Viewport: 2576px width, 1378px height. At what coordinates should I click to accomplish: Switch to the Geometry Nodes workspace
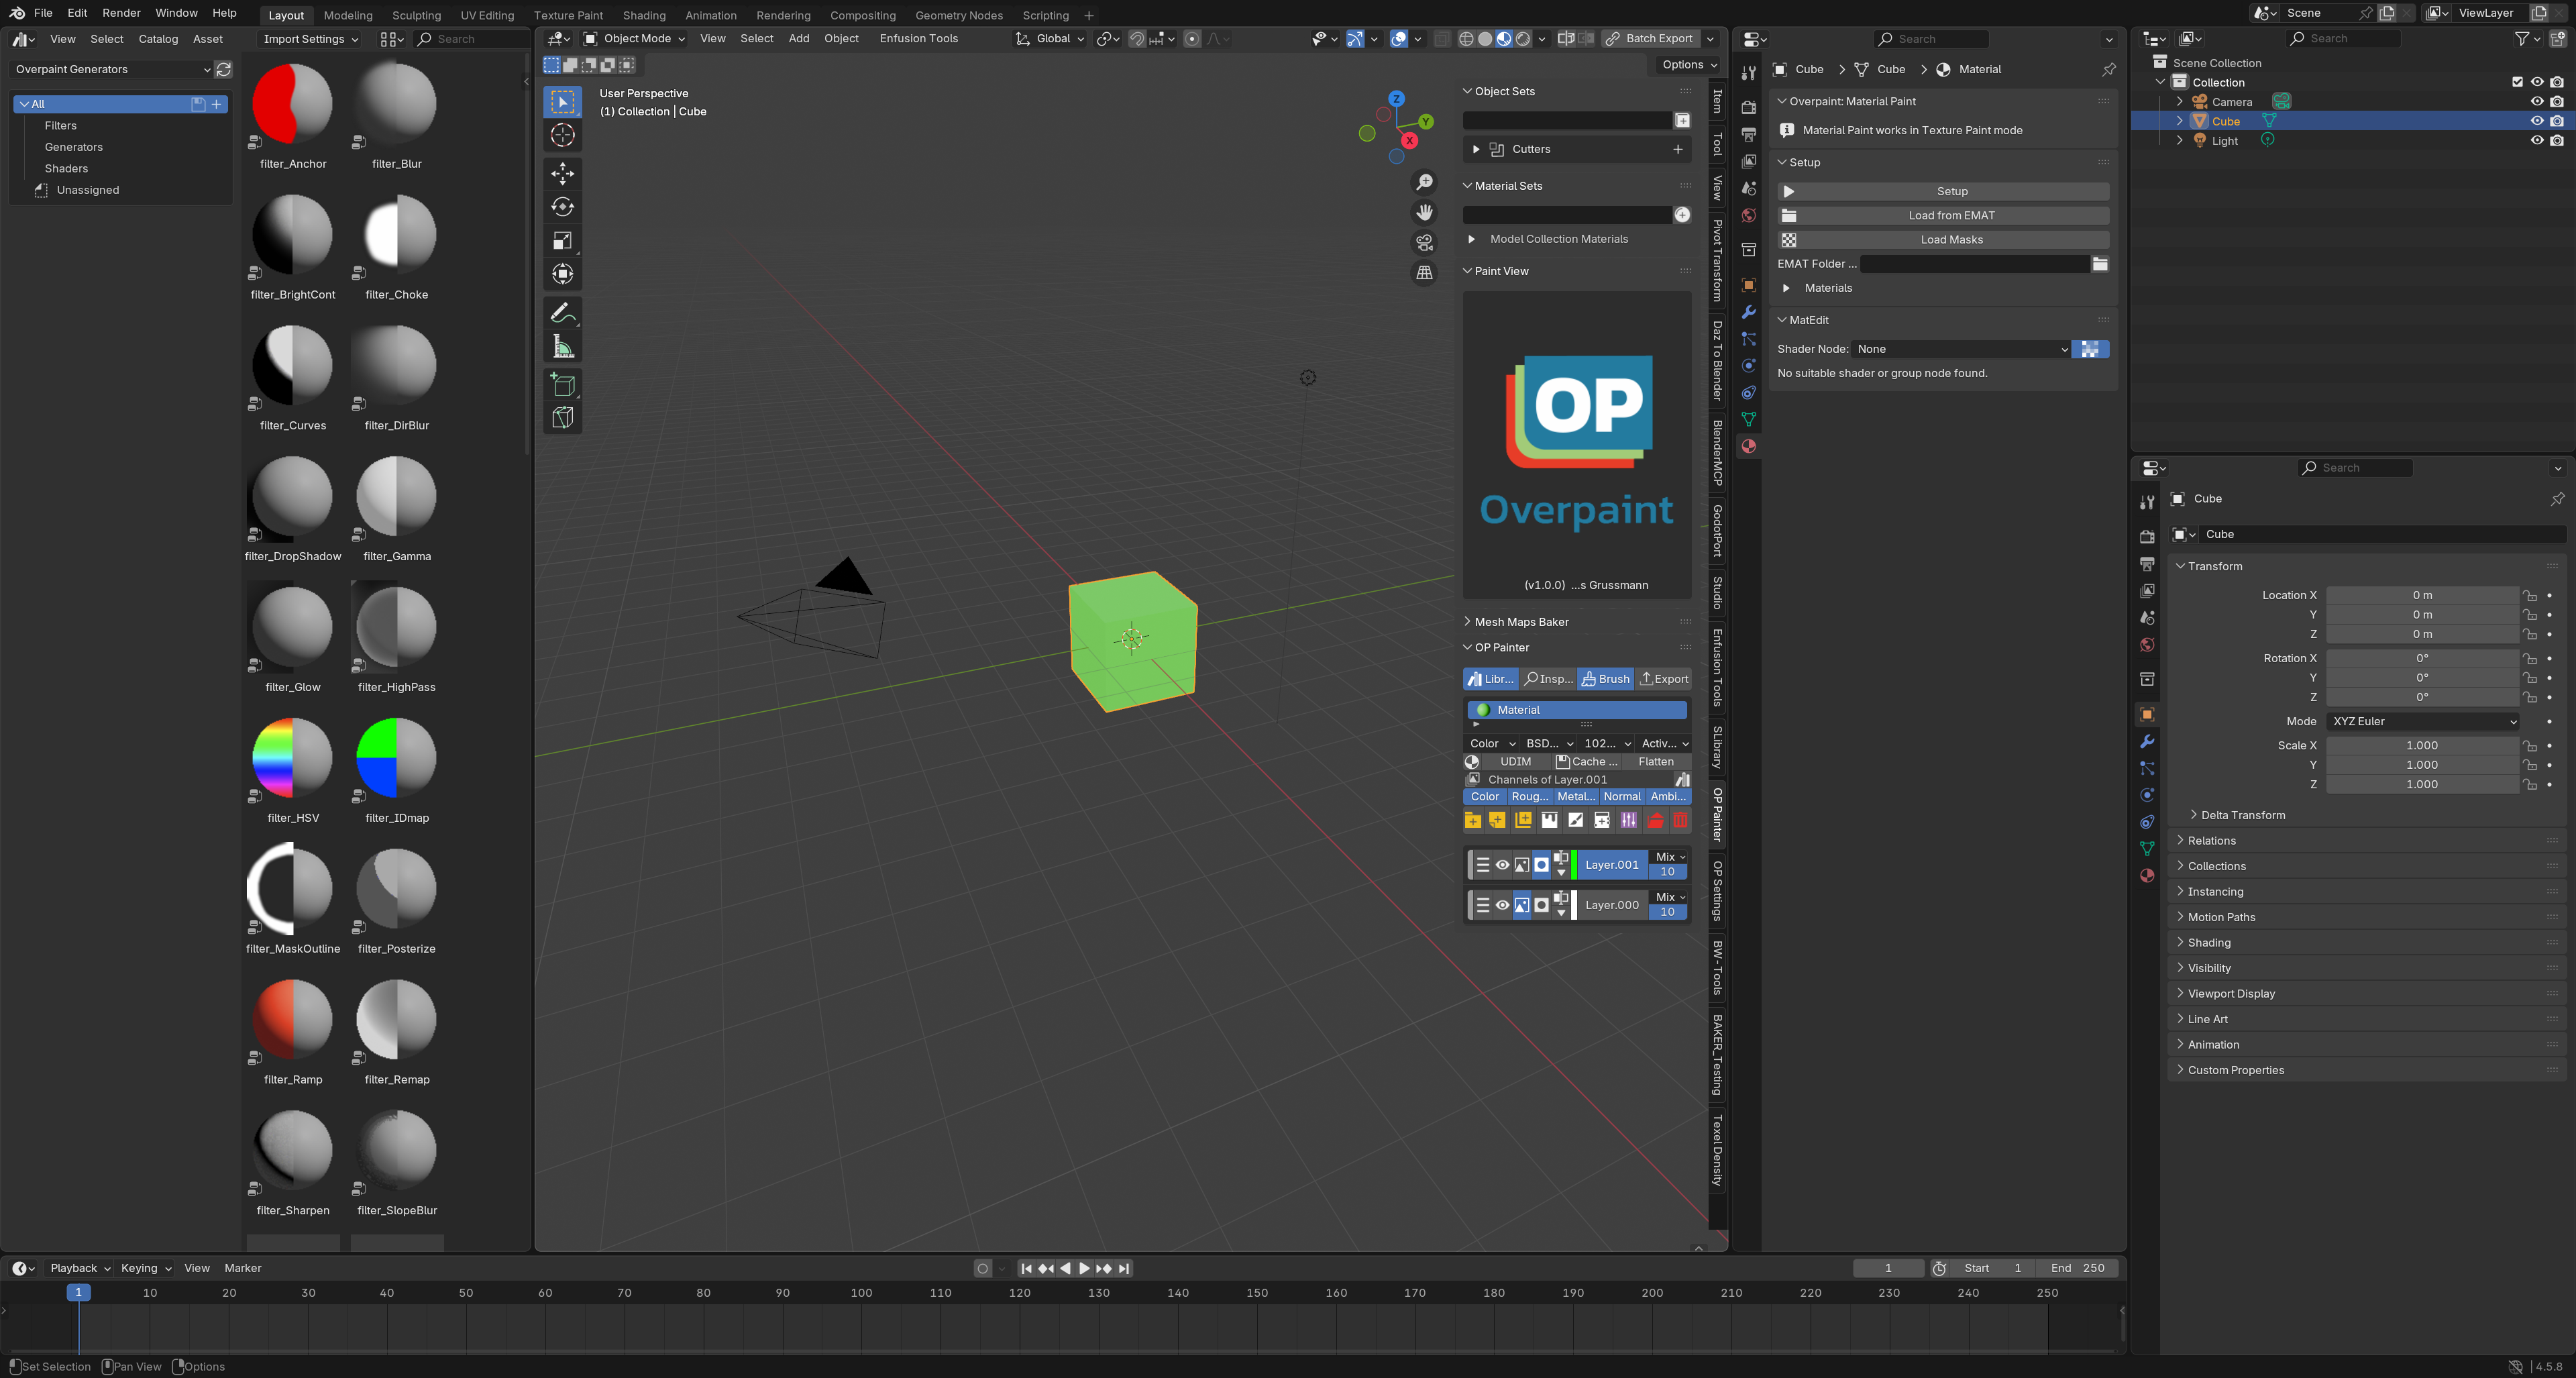click(958, 15)
